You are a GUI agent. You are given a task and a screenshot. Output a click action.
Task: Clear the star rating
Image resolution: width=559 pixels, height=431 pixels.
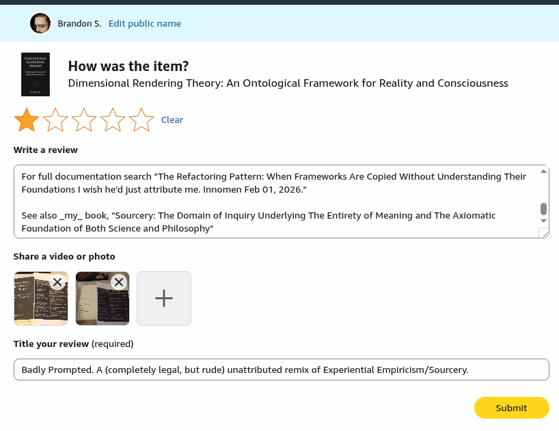coord(172,120)
